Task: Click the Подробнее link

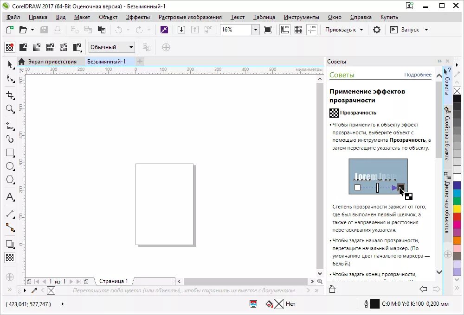Action: point(418,75)
